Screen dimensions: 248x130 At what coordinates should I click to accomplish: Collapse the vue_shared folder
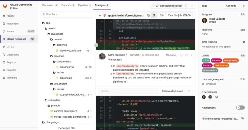tap(58, 84)
